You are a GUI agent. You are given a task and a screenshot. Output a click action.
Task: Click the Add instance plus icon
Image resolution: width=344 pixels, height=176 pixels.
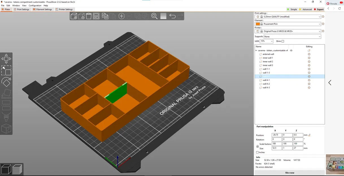[x=121, y=16]
